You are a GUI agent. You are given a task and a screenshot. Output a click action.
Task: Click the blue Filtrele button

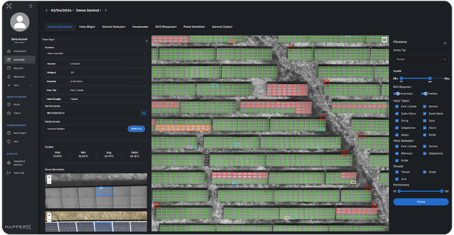click(421, 202)
